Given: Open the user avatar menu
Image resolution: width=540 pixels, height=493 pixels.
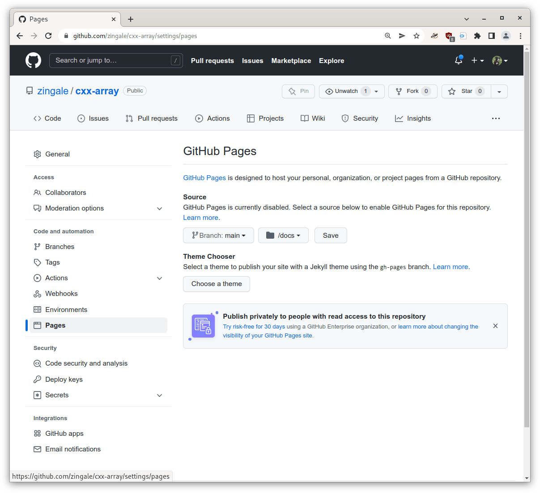Looking at the screenshot, I should pyautogui.click(x=500, y=60).
